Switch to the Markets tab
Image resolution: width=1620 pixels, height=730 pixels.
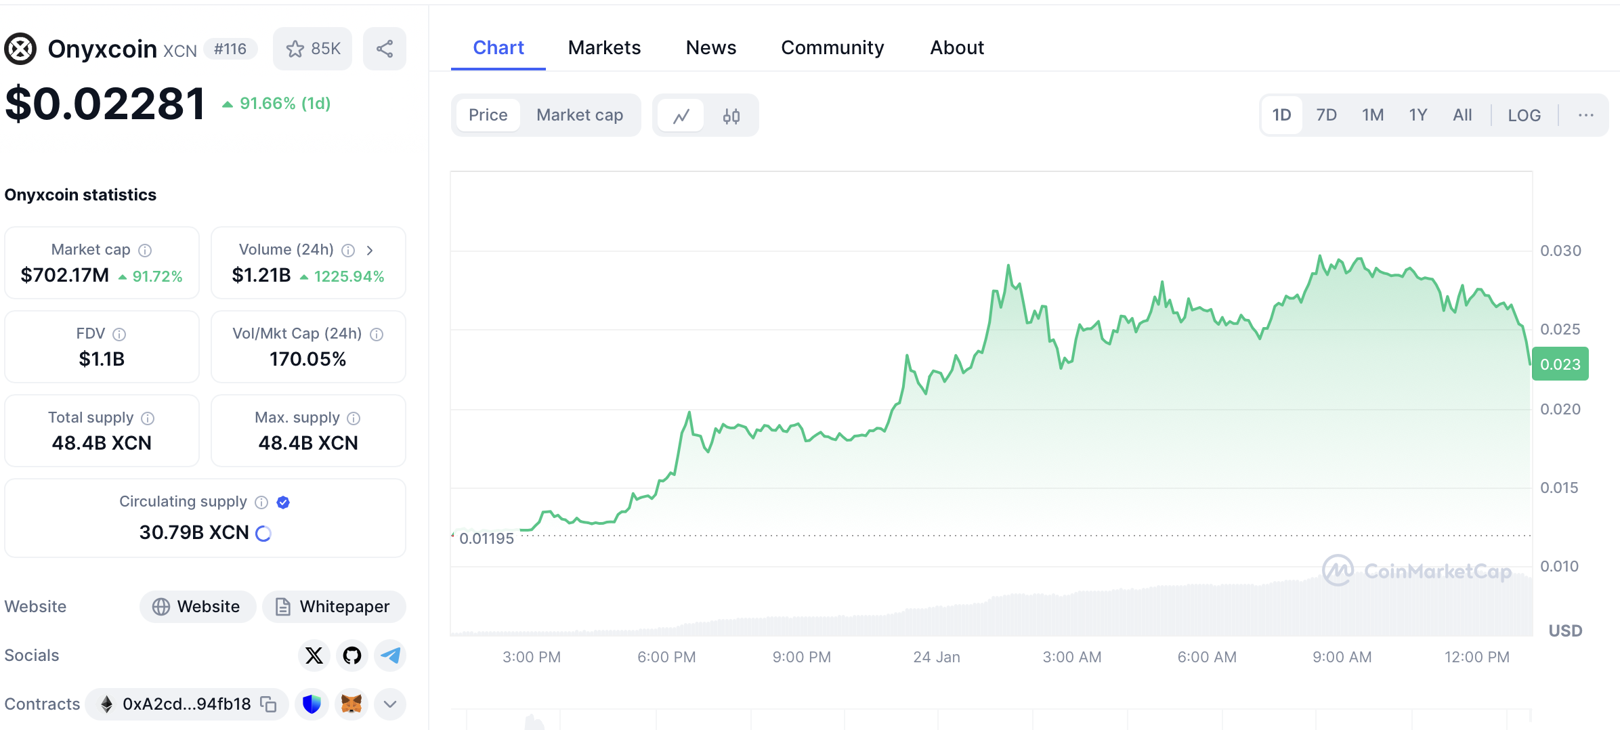coord(604,47)
